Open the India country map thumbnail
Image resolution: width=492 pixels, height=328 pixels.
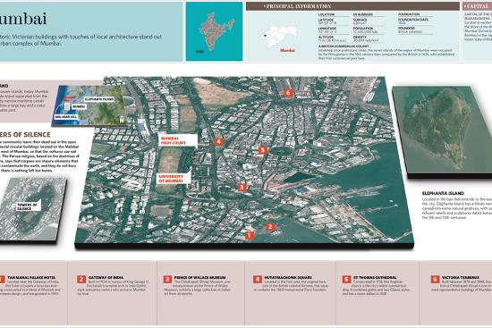click(x=214, y=31)
